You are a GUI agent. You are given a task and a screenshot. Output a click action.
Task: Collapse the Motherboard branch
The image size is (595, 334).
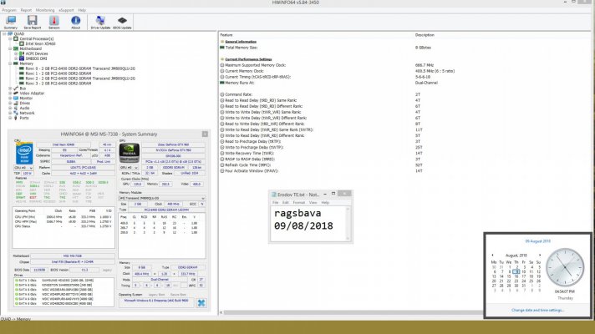pyautogui.click(x=10, y=48)
